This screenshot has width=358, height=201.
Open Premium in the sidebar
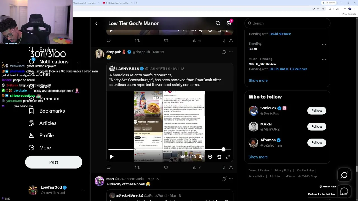(44, 99)
